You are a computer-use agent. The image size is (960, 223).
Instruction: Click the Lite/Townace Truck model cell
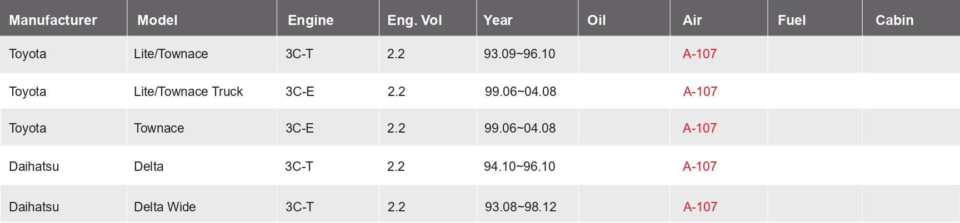click(188, 92)
